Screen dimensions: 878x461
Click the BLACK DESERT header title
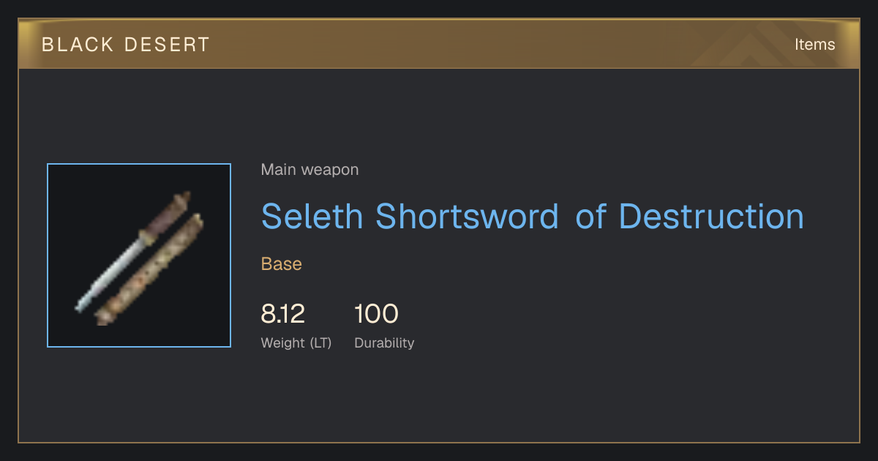tap(126, 45)
